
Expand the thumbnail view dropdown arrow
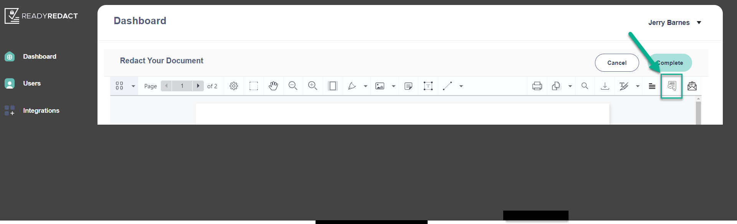133,86
